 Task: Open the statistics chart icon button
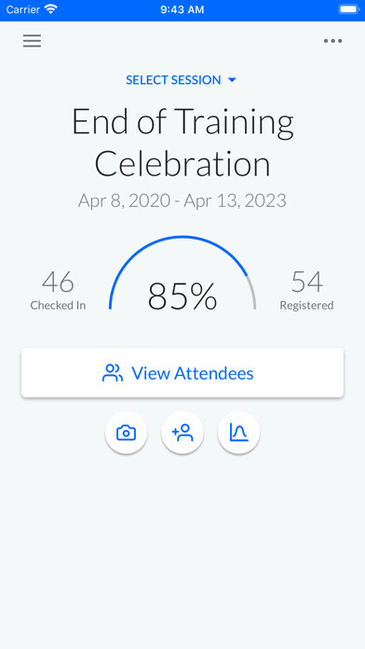pyautogui.click(x=238, y=433)
